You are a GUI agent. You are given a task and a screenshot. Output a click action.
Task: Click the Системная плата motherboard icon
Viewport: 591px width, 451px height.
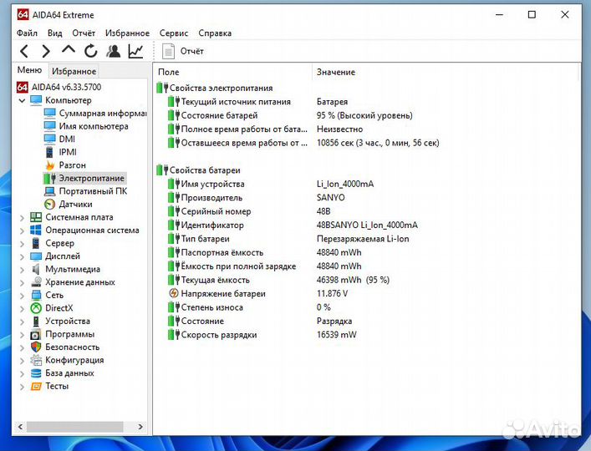(36, 217)
